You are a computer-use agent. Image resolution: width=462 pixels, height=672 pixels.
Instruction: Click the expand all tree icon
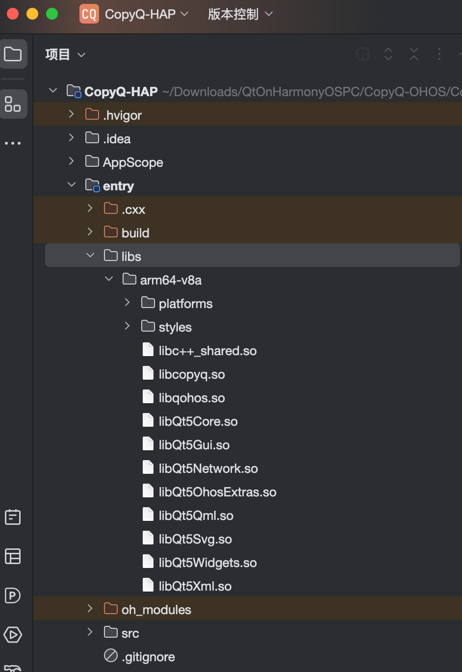[x=388, y=54]
